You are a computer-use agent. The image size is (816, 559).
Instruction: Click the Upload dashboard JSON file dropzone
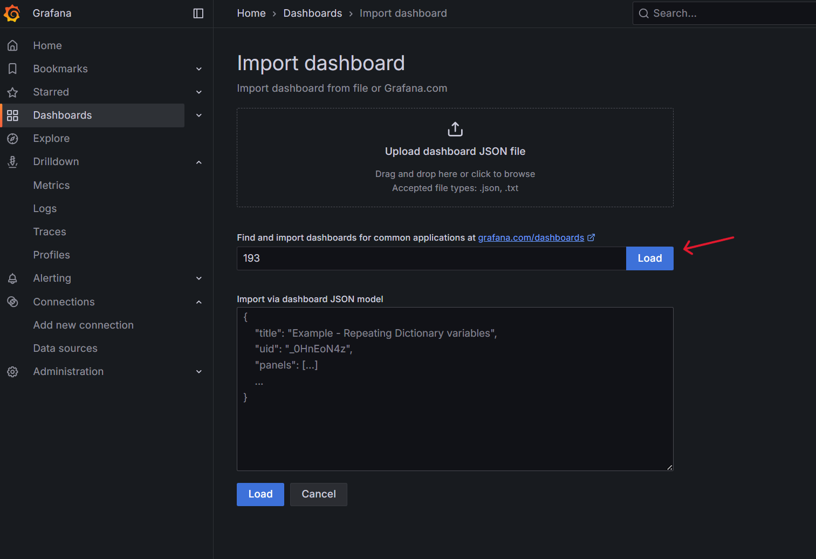click(x=455, y=158)
